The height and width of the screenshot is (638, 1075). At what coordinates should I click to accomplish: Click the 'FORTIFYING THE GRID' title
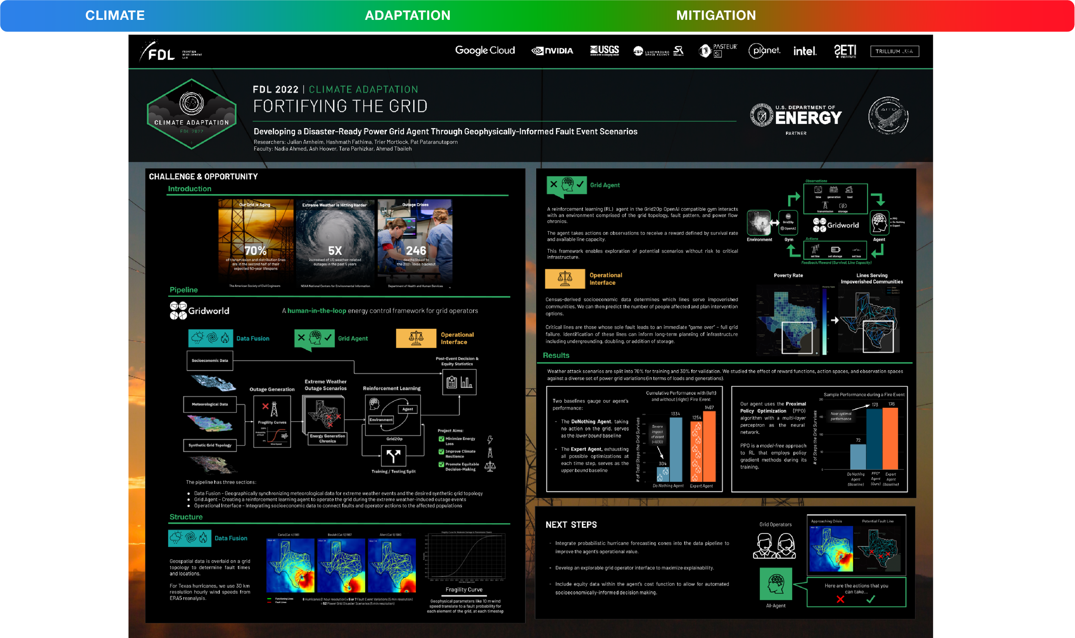click(x=340, y=106)
